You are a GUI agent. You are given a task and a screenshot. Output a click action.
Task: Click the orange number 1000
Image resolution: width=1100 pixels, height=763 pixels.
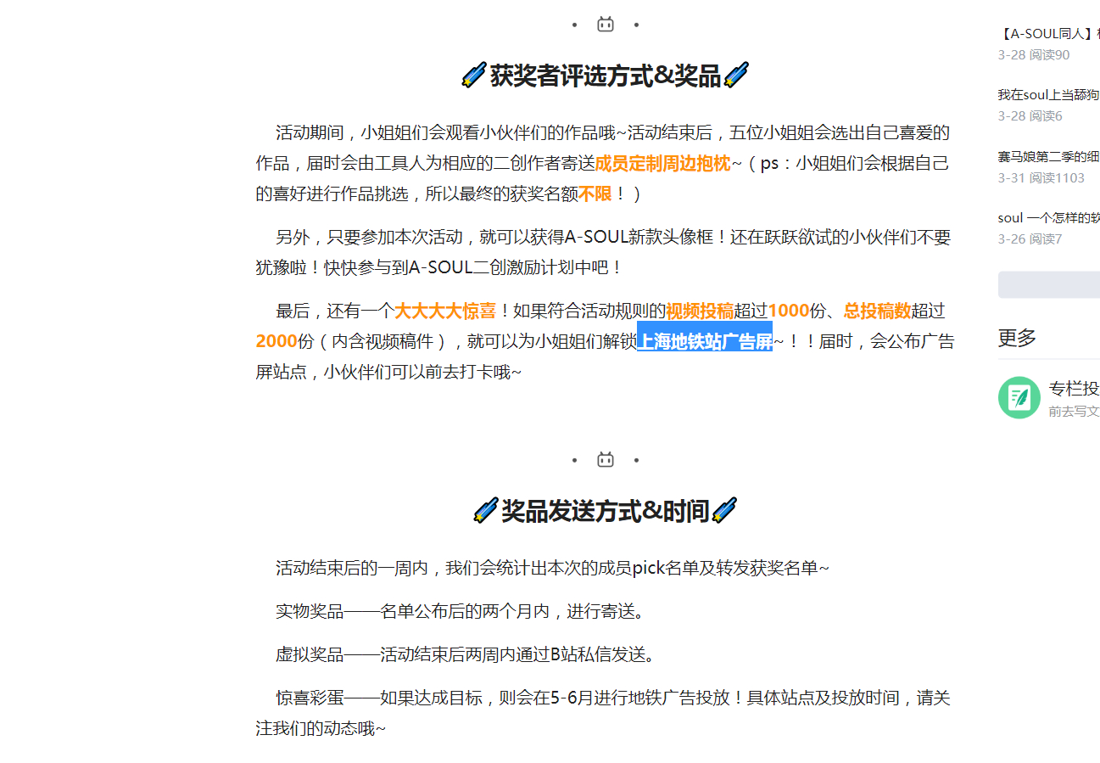point(789,311)
